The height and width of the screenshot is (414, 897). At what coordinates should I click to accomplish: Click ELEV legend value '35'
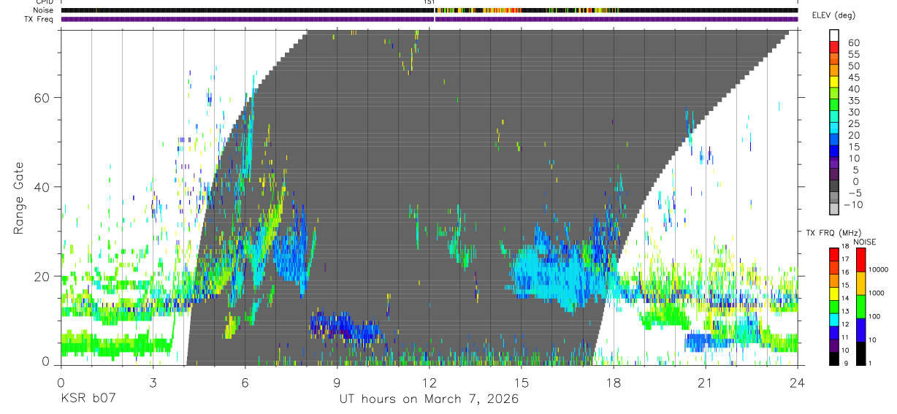(x=853, y=101)
